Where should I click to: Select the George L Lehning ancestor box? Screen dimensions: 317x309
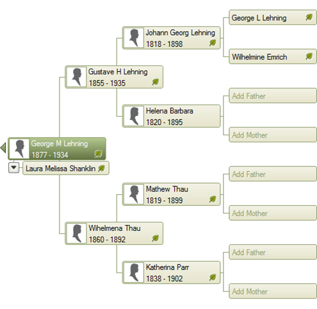(x=273, y=17)
